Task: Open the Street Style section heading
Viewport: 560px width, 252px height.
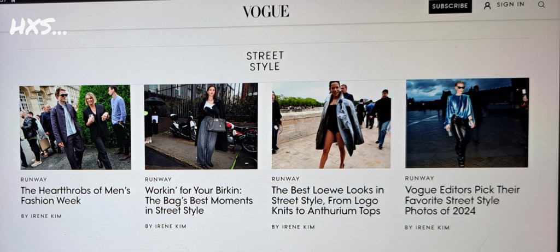Action: coord(265,61)
